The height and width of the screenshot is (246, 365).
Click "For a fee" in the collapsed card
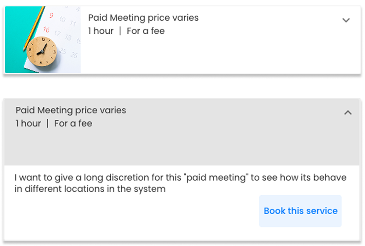(x=146, y=31)
